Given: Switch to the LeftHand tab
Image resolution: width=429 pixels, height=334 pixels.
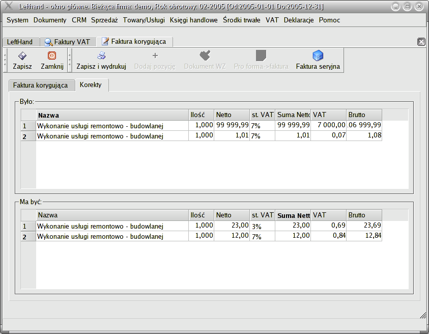Looking at the screenshot, I should (21, 42).
